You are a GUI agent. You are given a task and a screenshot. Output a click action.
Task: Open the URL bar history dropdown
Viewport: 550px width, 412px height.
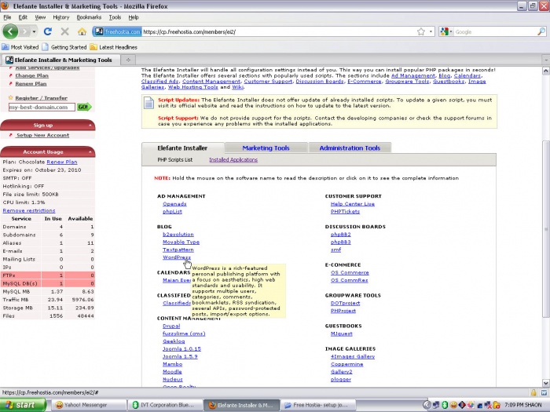point(431,31)
